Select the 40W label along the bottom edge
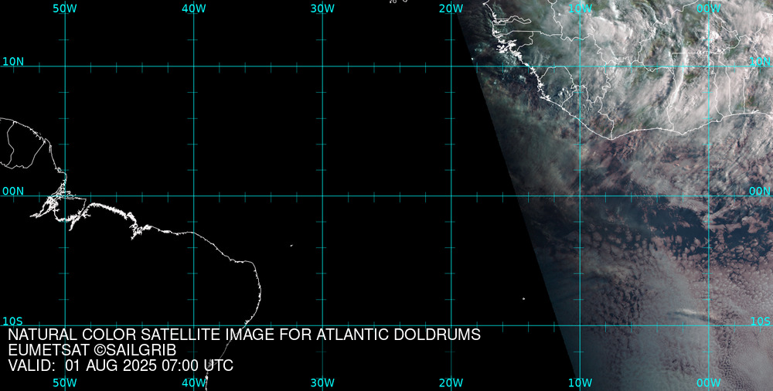This screenshot has height=391, width=773. point(194,383)
